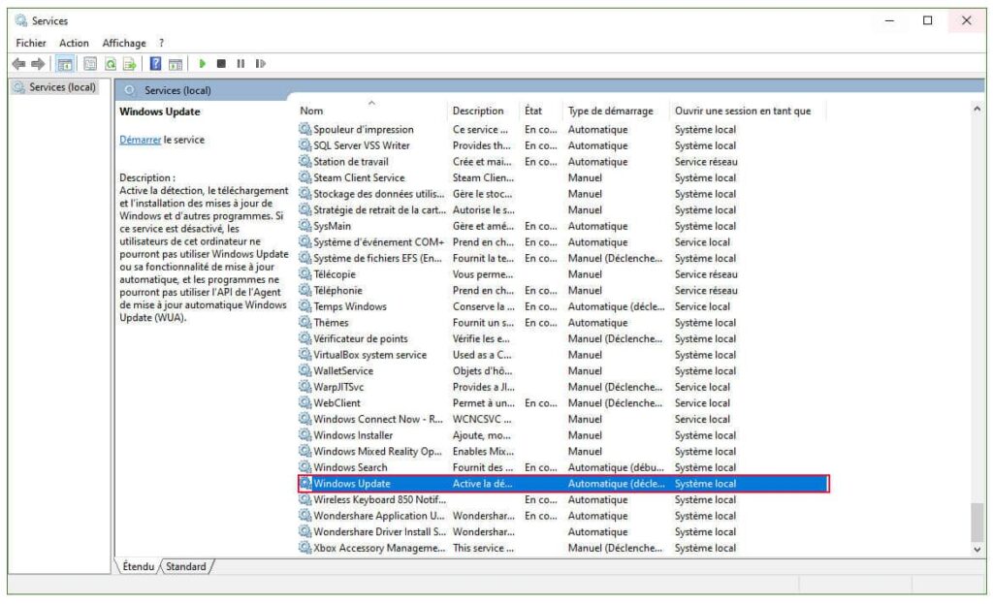Open the Help toolbar icon
Image resolution: width=993 pixels, height=604 pixels.
tap(155, 64)
